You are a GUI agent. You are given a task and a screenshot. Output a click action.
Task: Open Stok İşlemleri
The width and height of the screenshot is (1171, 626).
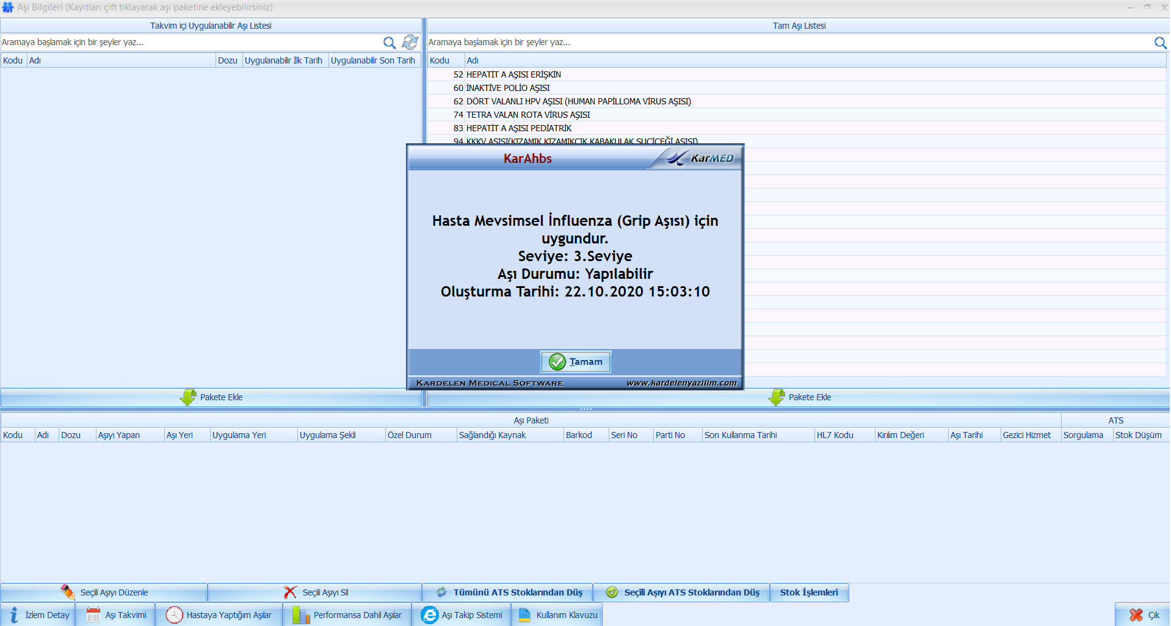coord(809,592)
